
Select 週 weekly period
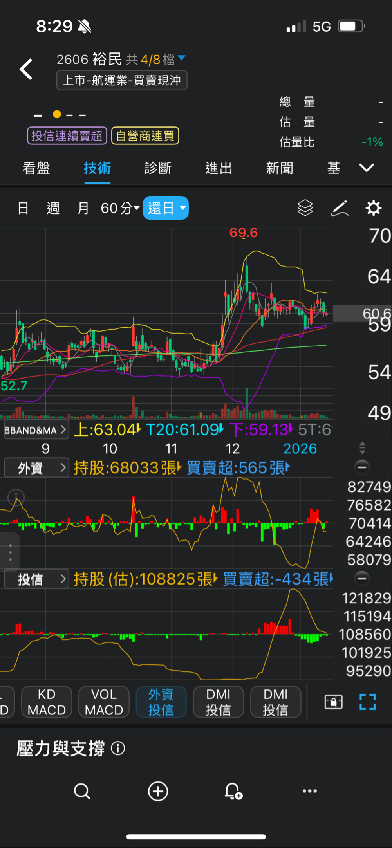click(53, 208)
